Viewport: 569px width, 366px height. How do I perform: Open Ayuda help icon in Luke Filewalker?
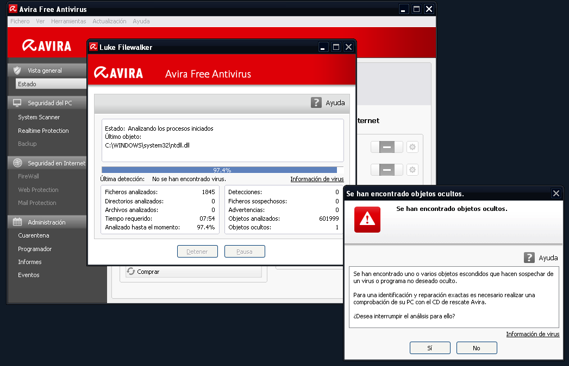[316, 102]
